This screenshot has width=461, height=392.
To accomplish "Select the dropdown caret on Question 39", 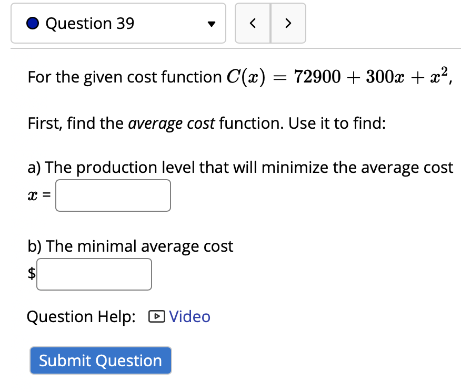I will 211,24.
